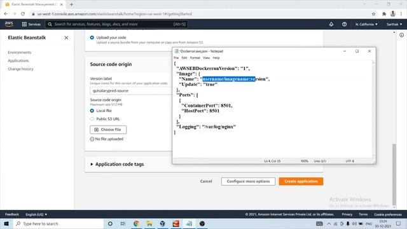407x229 pixels.
Task: Close the Elastic Beanstalk browser tab
Action: pos(62,4)
